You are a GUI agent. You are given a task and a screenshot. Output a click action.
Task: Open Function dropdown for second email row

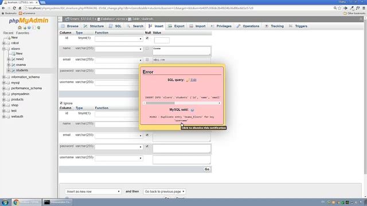pos(119,136)
